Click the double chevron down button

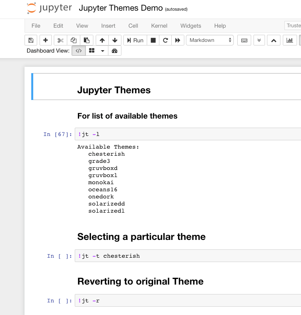point(259,40)
